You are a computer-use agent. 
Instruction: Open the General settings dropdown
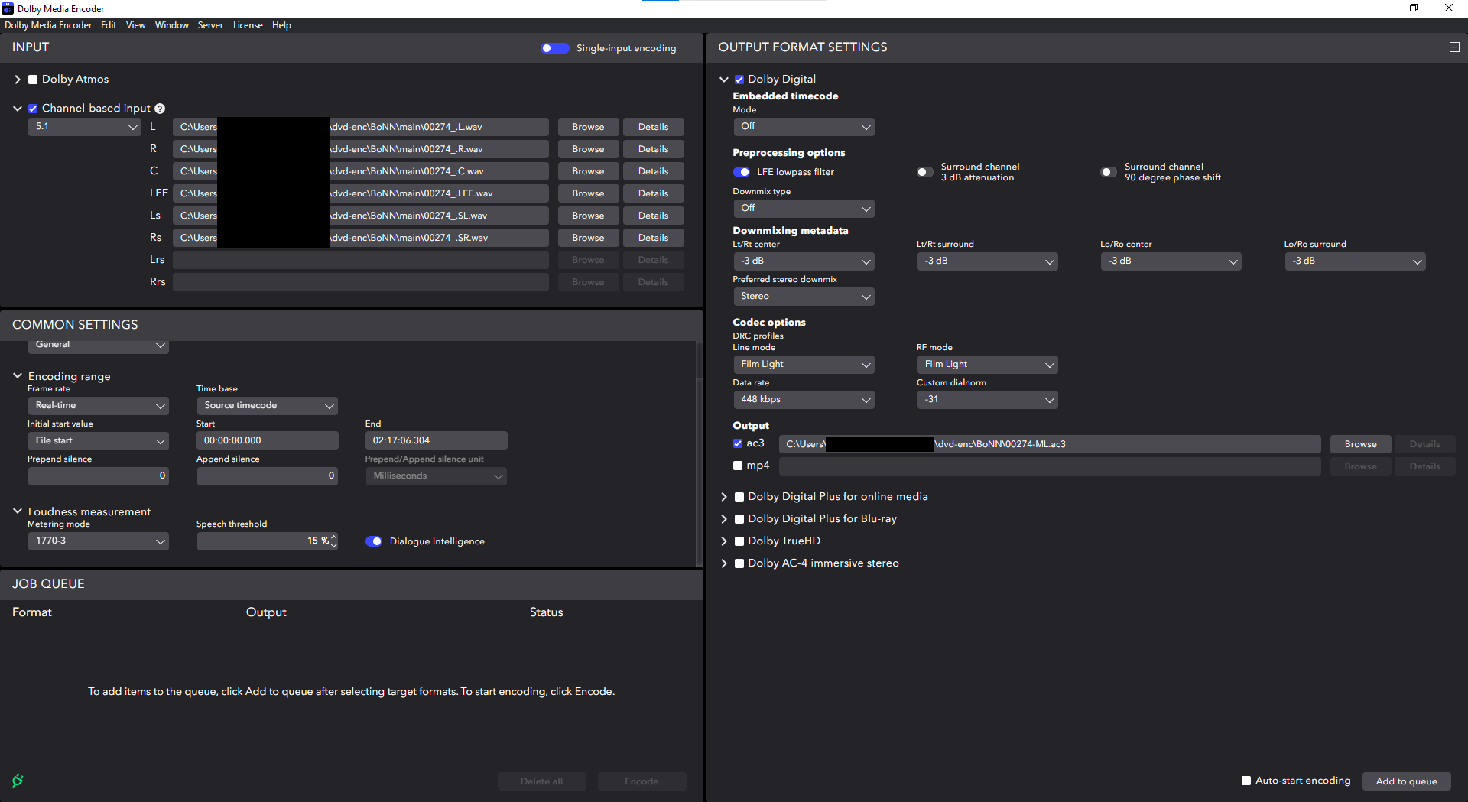coord(98,346)
